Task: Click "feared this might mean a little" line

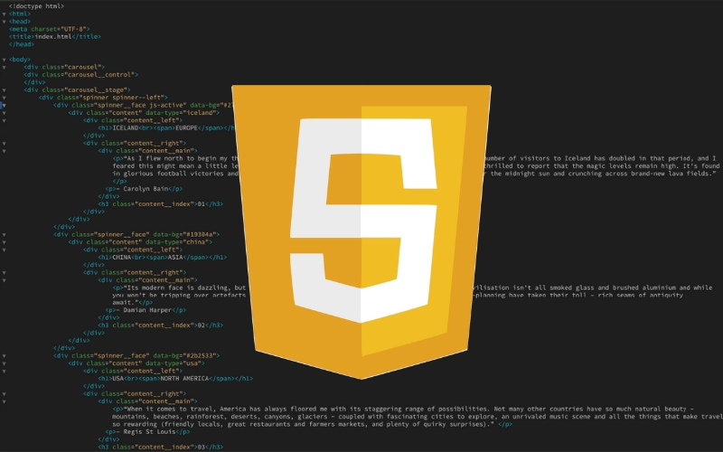Action: click(176, 166)
